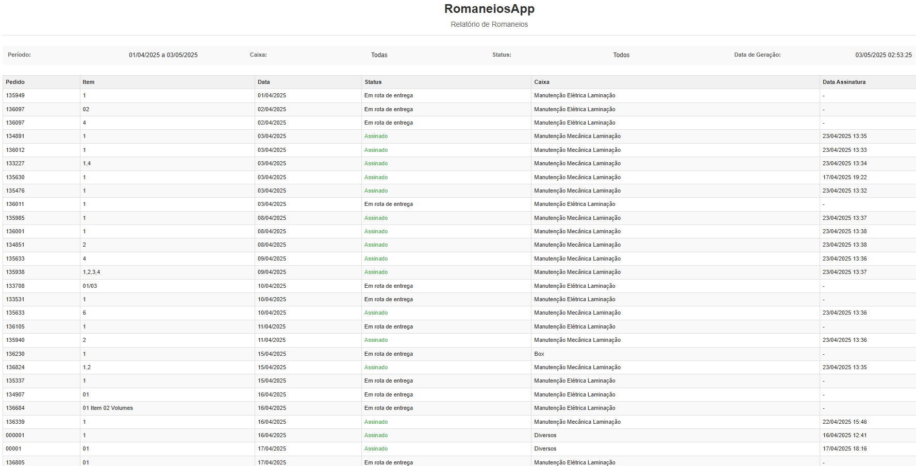Click the Data Assinatura column header
This screenshot has height=466, width=916.
pyautogui.click(x=844, y=82)
